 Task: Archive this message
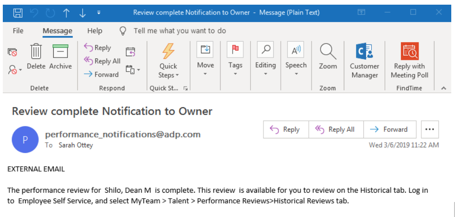[x=60, y=57]
